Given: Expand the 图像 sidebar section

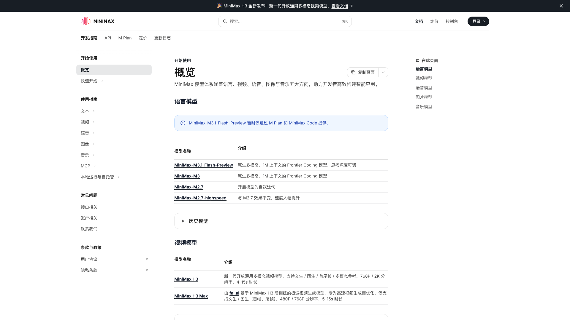Looking at the screenshot, I should (94, 144).
